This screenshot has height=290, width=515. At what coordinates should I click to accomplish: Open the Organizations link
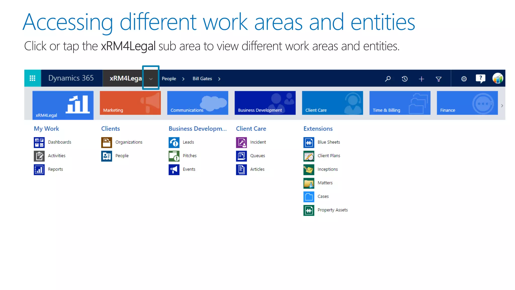coord(129,142)
